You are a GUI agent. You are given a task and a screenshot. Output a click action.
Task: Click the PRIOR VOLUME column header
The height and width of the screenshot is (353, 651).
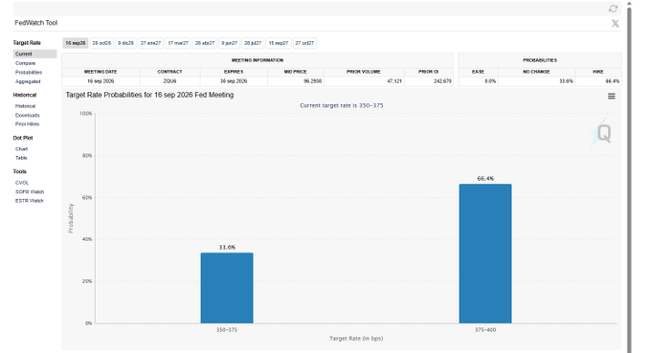364,72
